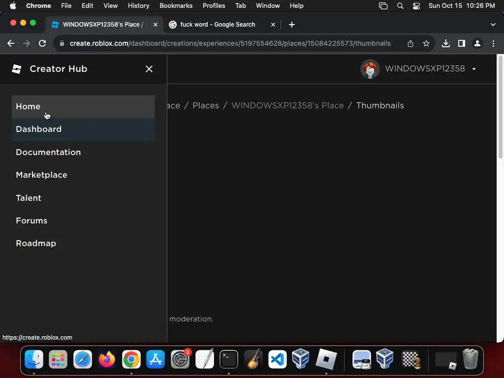Image resolution: width=504 pixels, height=378 pixels.
Task: Launch Firefox from the Dock
Action: (107, 359)
